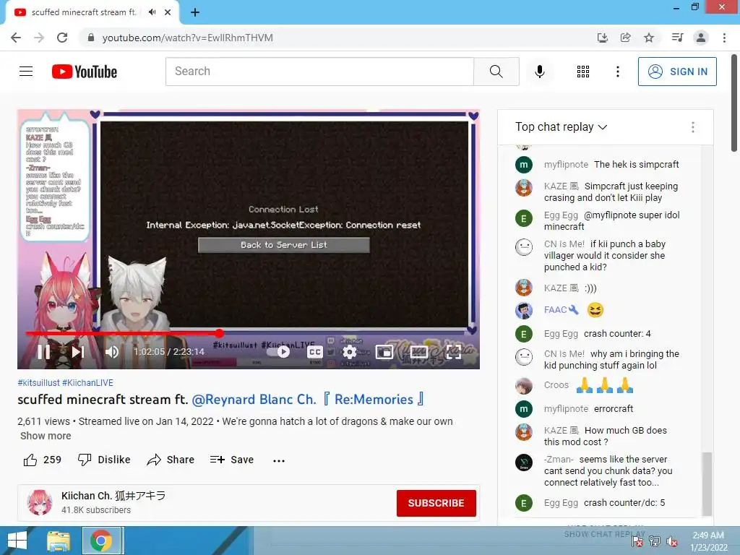
Task: Toggle the autoplay switch
Action: (x=278, y=352)
